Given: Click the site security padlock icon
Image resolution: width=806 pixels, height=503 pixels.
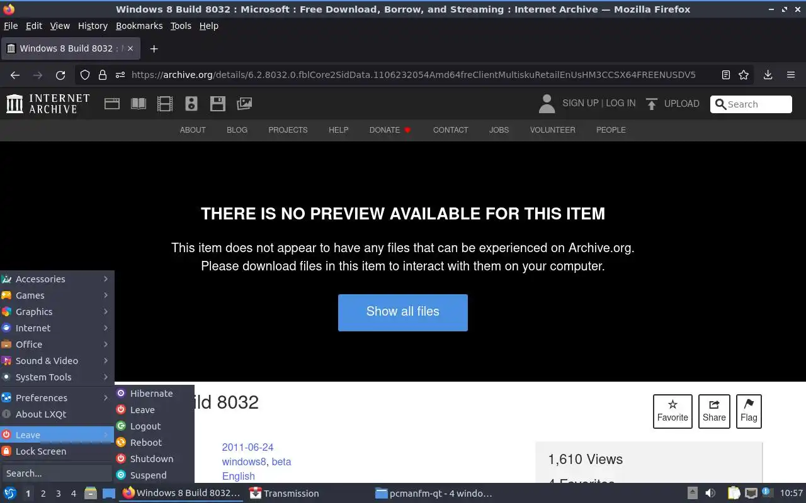Looking at the screenshot, I should [103, 75].
